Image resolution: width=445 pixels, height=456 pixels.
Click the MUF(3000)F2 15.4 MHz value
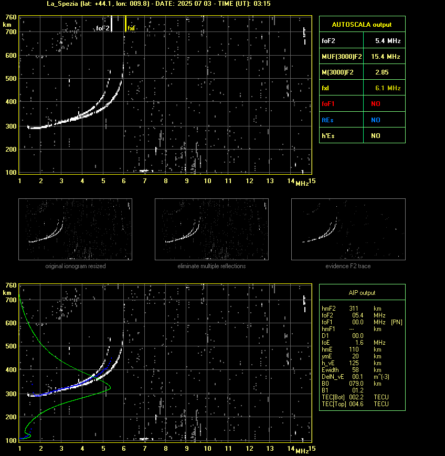click(x=385, y=57)
